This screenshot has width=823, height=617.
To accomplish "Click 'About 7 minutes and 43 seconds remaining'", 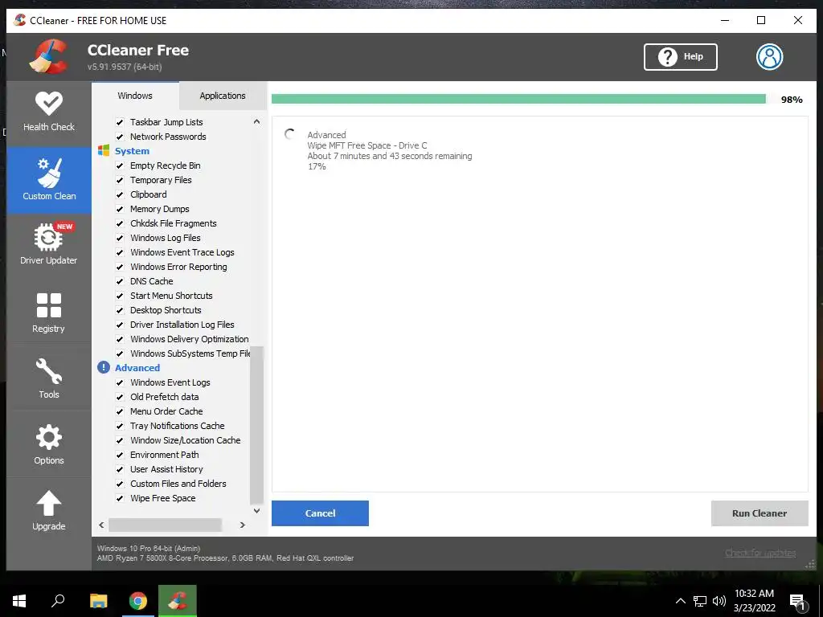I will click(x=390, y=156).
